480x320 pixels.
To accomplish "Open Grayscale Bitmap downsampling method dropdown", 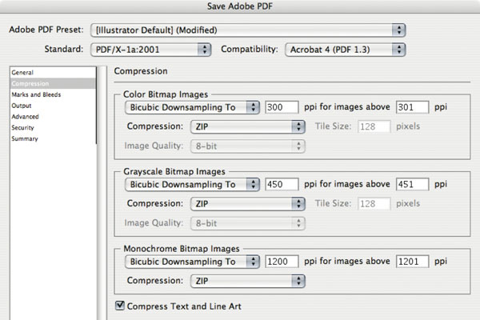I will (192, 184).
